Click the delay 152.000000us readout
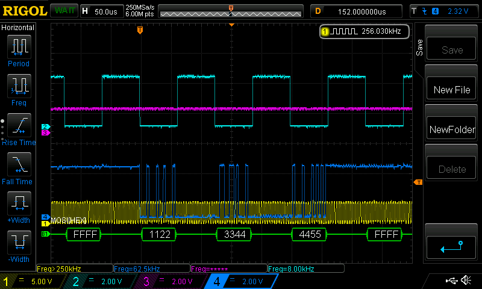This screenshot has height=289, width=482. 356,11
